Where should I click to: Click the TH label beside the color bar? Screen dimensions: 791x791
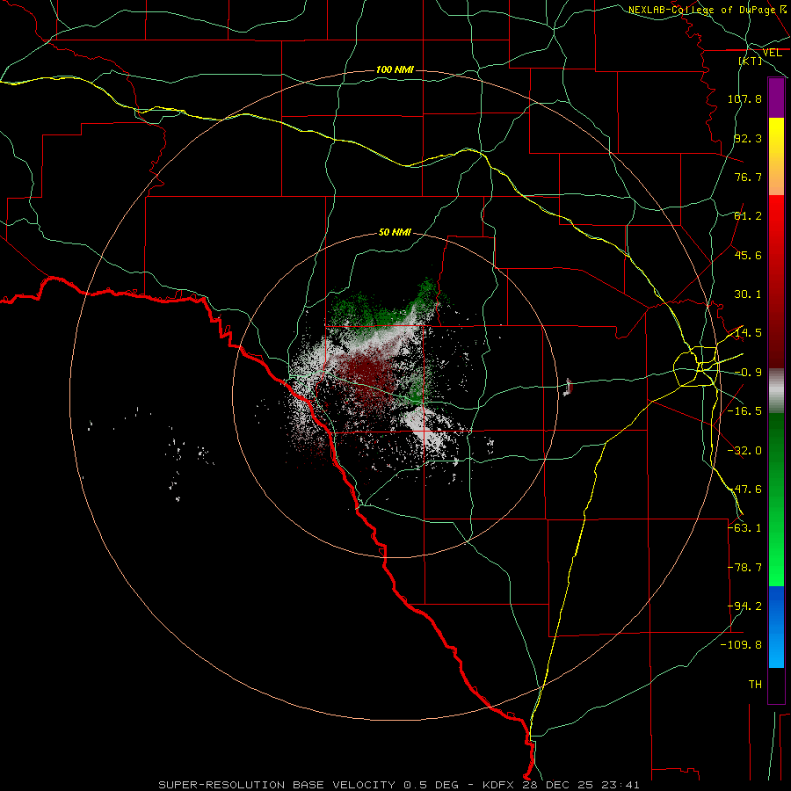click(755, 685)
